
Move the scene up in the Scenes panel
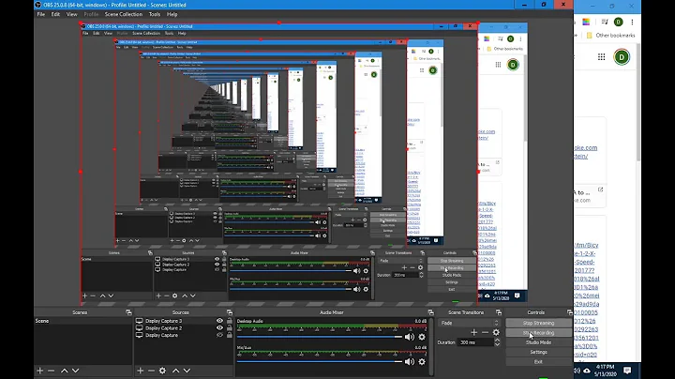coord(64,371)
